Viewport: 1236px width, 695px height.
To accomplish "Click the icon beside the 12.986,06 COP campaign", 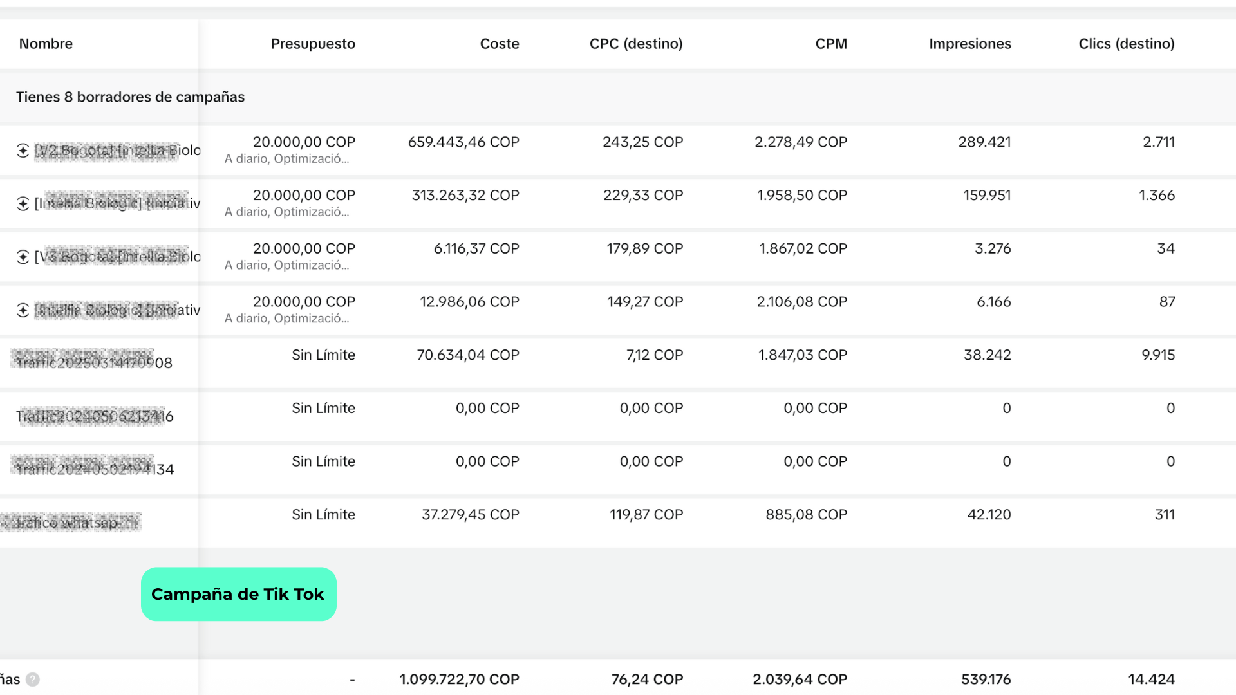I will 23,310.
